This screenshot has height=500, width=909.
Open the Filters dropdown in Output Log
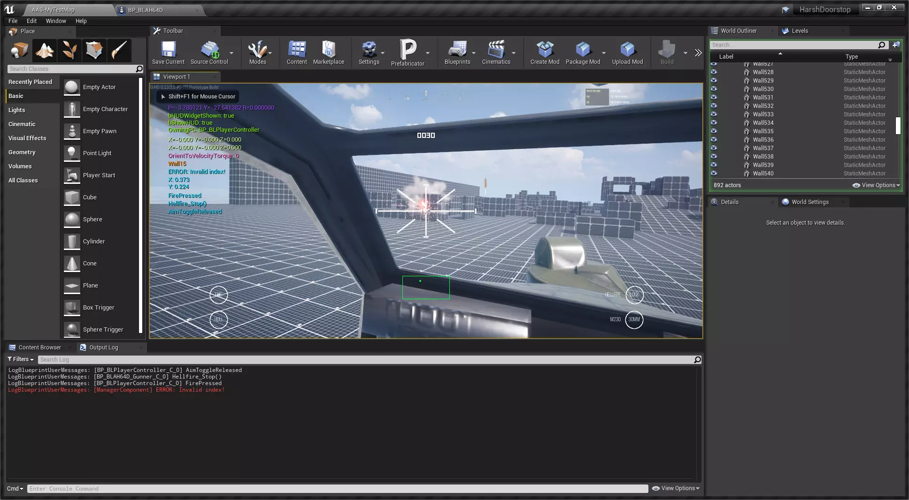click(x=21, y=359)
